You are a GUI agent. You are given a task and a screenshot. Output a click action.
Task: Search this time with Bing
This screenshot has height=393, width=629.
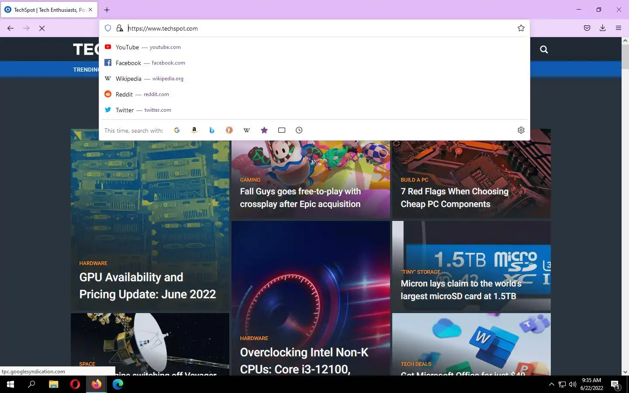pos(212,130)
